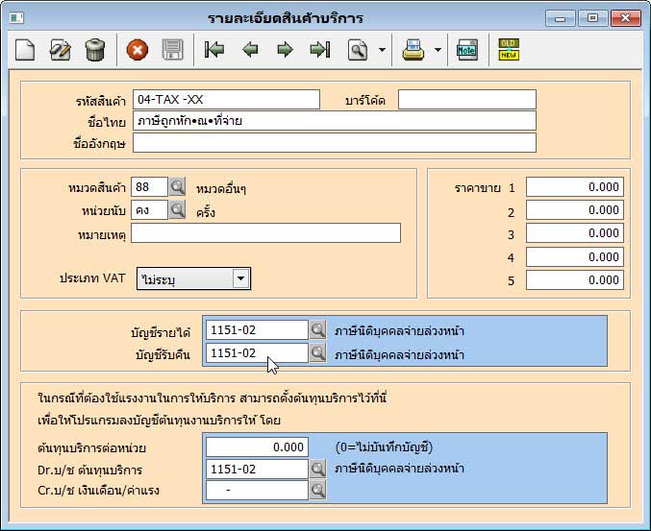Open the search document icon
The height and width of the screenshot is (531, 651).
tap(358, 50)
